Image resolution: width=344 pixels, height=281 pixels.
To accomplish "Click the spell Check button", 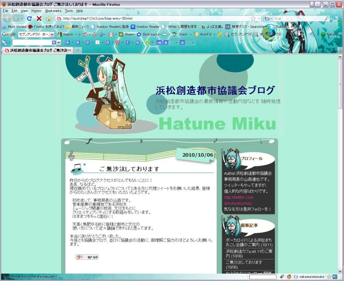I will click(180, 34).
